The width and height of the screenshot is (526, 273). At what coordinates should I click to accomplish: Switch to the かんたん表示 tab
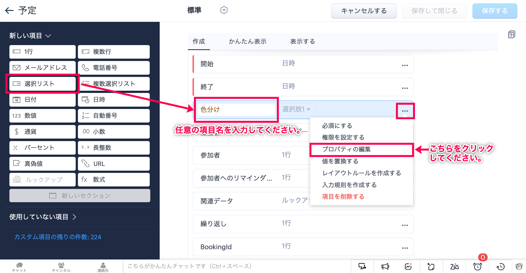(248, 41)
